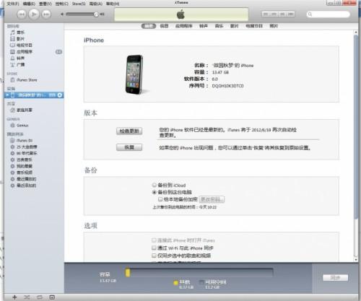Image resolution: width=361 pixels, height=301 pixels.
Task: Enable 通过 Wi-Fi 与此 iPhone 同步 checkbox
Action: coord(154,248)
